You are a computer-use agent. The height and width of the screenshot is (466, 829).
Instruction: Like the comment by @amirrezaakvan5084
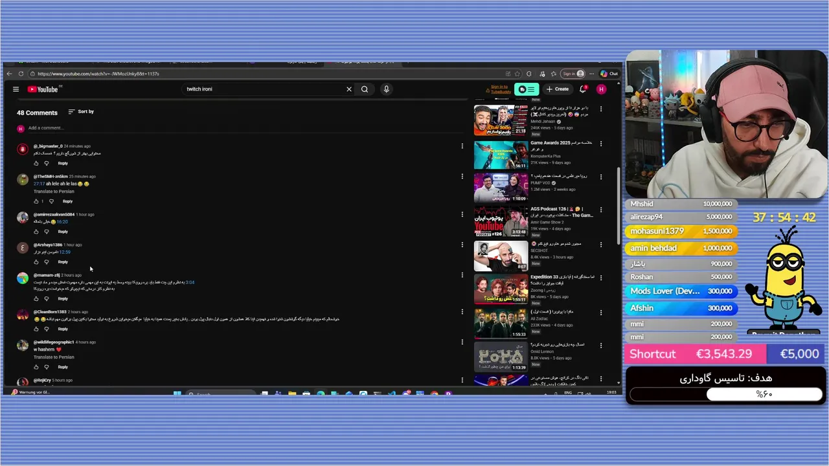[36, 232]
